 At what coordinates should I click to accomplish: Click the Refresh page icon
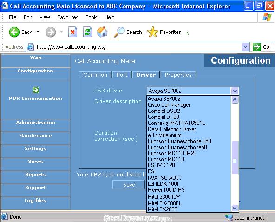click(x=87, y=32)
